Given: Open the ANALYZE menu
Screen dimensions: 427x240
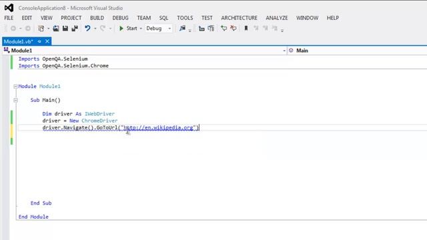Looking at the screenshot, I should tap(277, 18).
